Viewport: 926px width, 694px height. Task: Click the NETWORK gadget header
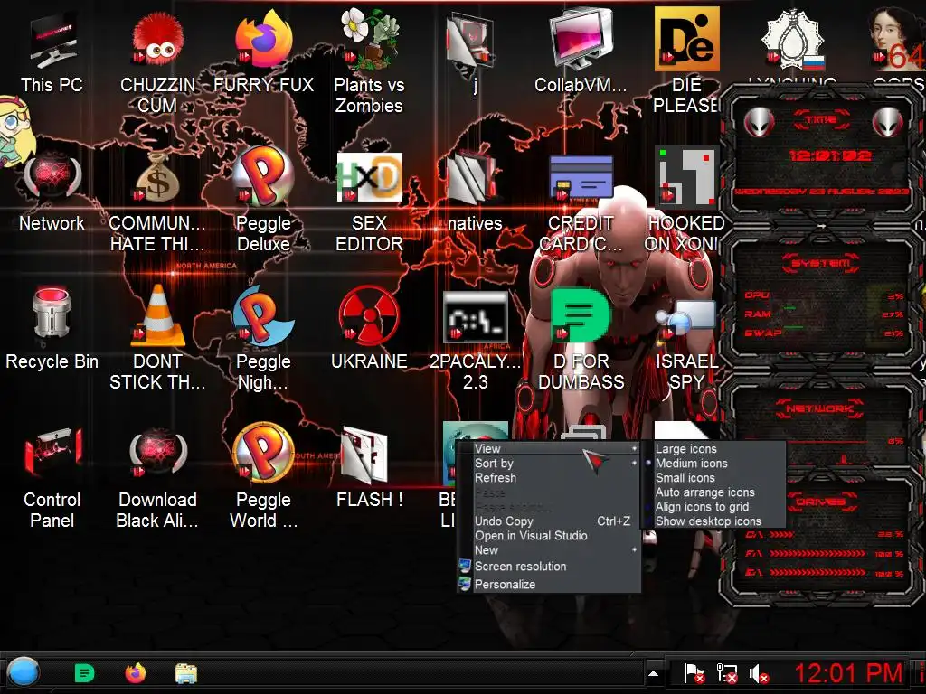(x=821, y=408)
